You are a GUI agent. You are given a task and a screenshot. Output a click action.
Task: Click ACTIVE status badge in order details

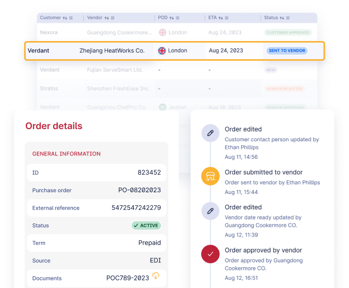[x=146, y=226]
